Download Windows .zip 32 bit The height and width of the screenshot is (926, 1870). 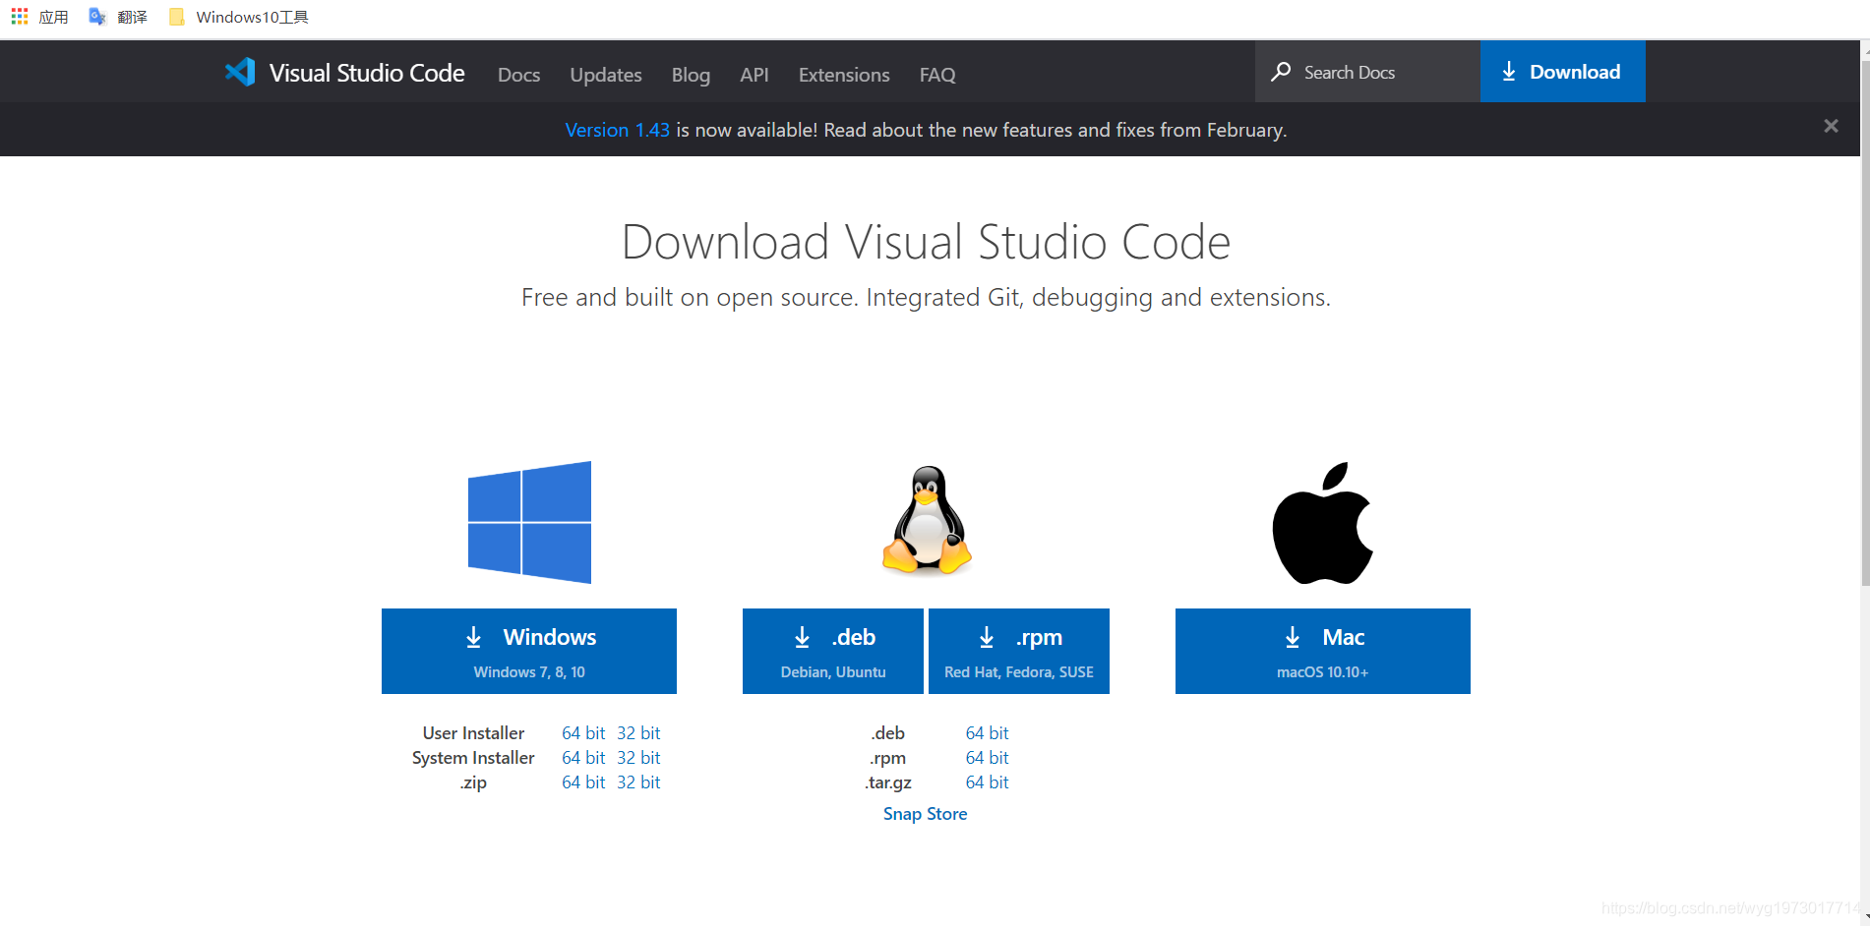638,782
